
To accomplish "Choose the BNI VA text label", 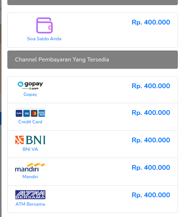I will click(30, 149).
